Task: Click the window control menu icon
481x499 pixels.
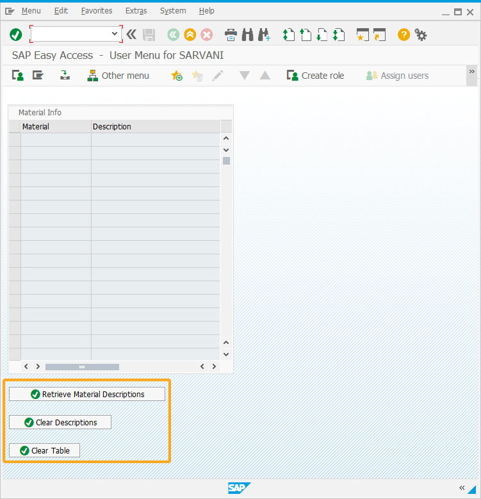Action: [x=10, y=12]
